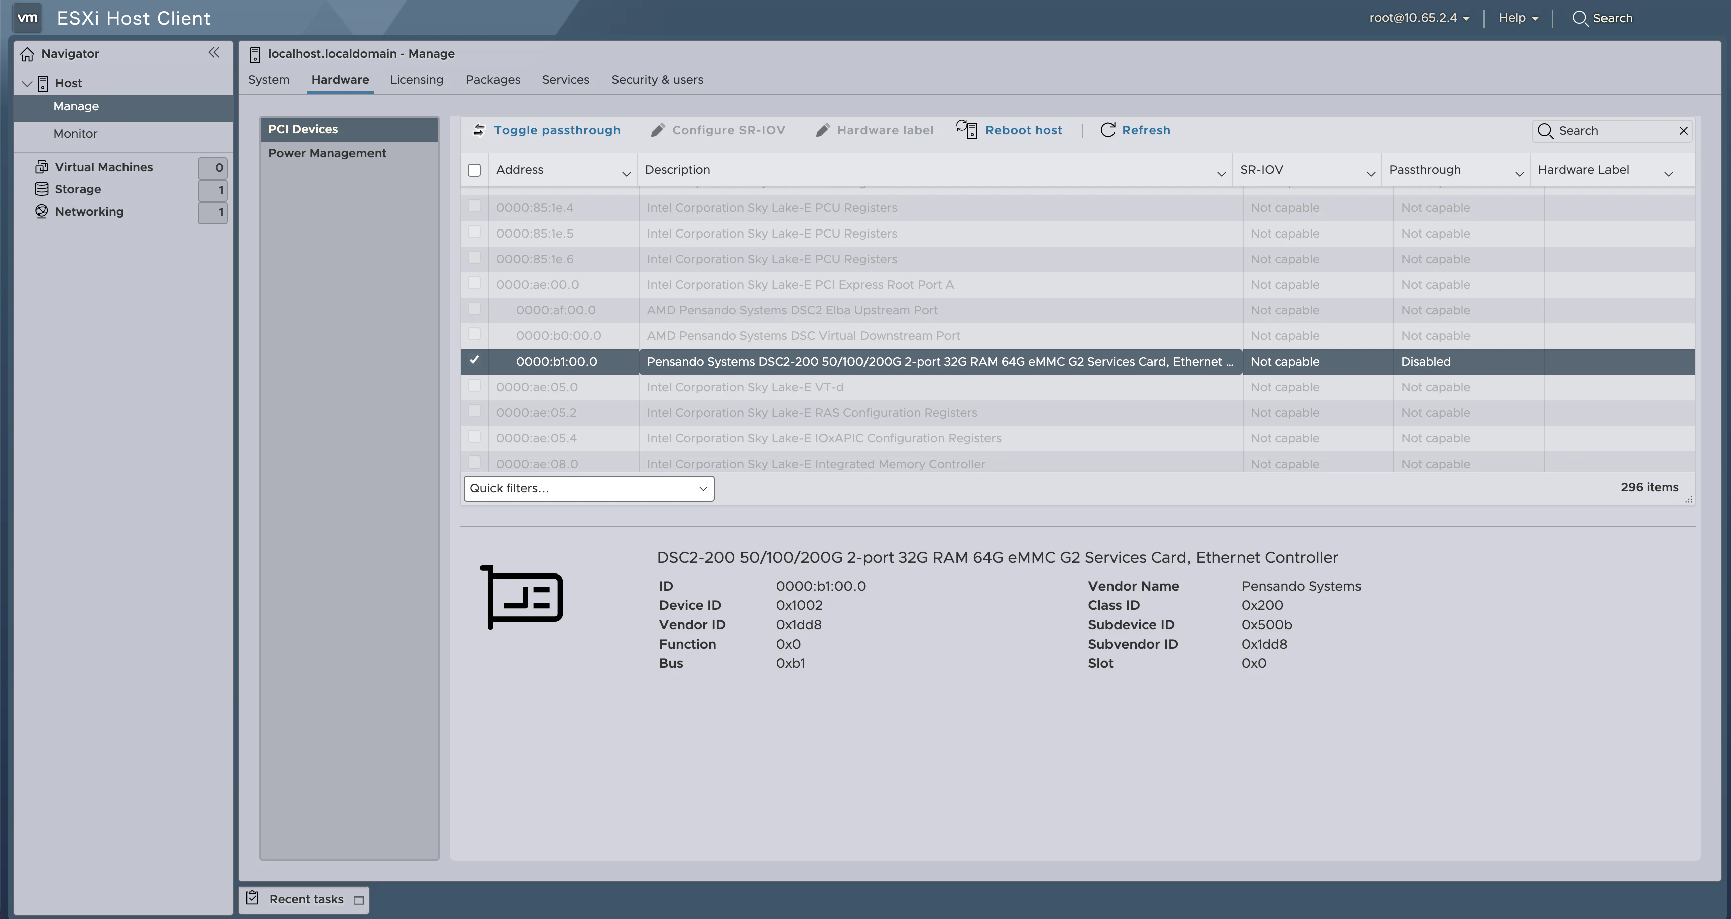This screenshot has height=919, width=1731.
Task: Open the Description column menu arrow
Action: coord(1221,174)
